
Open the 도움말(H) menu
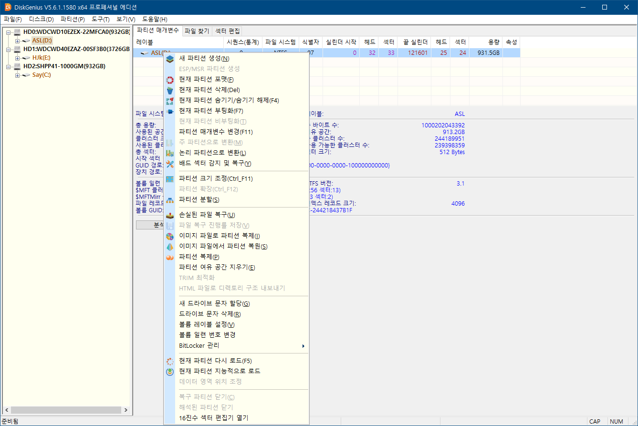(155, 20)
